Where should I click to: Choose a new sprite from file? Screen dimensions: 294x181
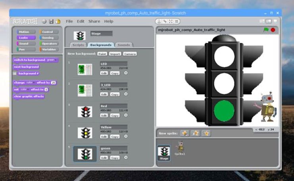tap(195, 133)
